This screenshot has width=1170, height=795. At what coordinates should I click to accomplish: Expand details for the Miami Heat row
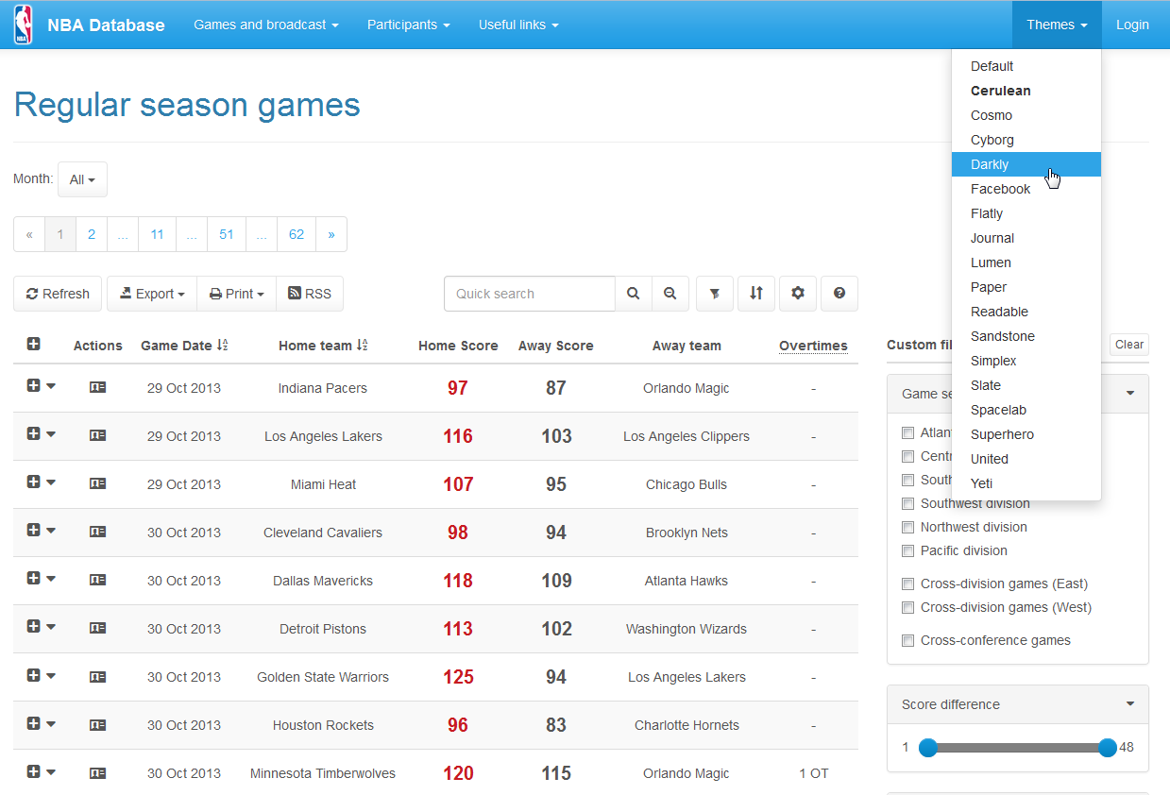(33, 481)
